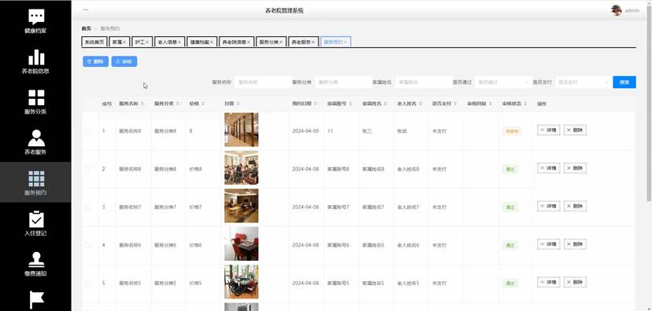
Task: Tick the checkbox for row 5
Action: coord(88,284)
